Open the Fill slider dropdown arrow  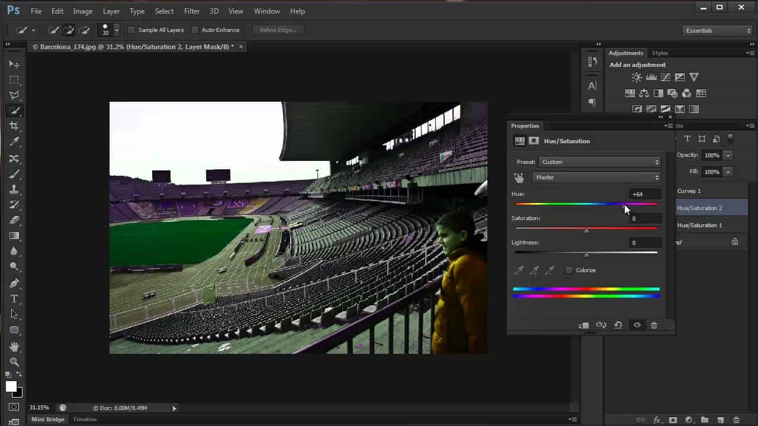coord(728,172)
